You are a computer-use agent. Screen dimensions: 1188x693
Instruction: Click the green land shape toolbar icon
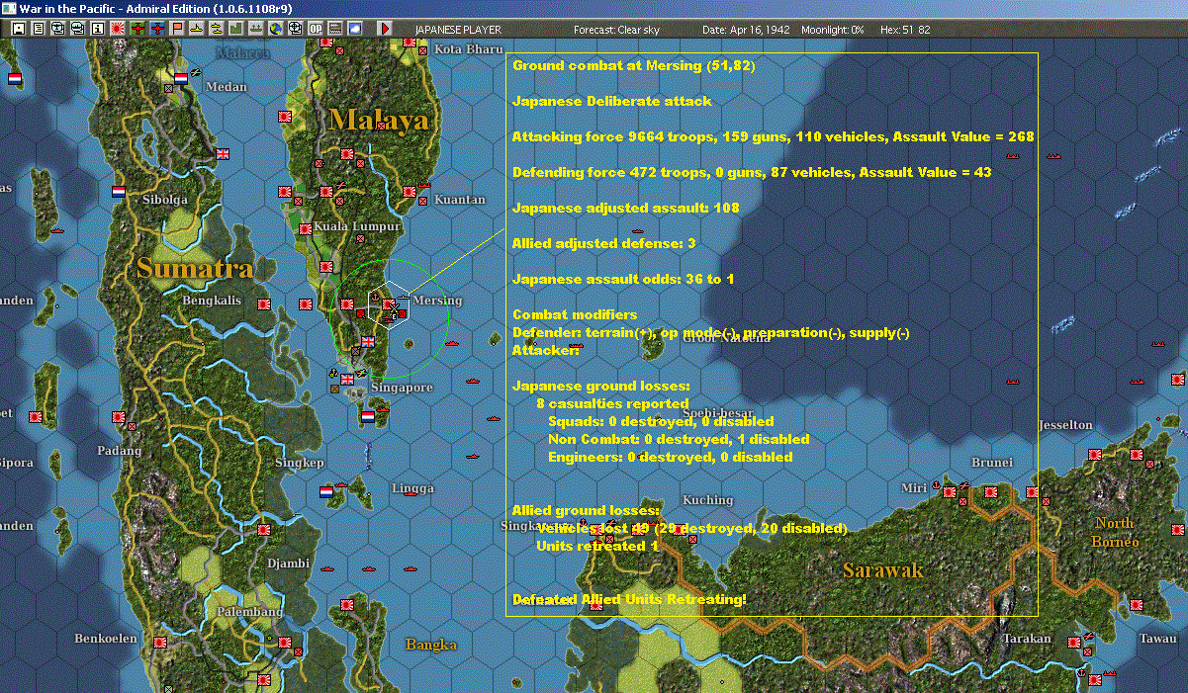236,29
